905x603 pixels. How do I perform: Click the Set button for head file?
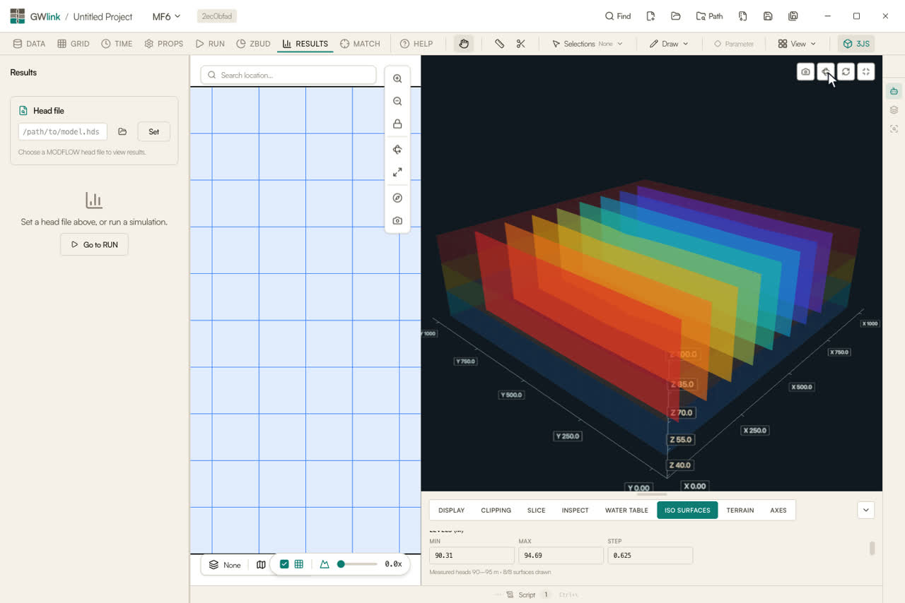(x=153, y=131)
